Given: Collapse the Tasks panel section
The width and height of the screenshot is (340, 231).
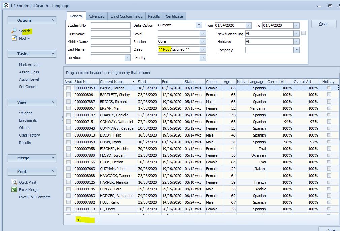Looking at the screenshot, I should 53,54.
